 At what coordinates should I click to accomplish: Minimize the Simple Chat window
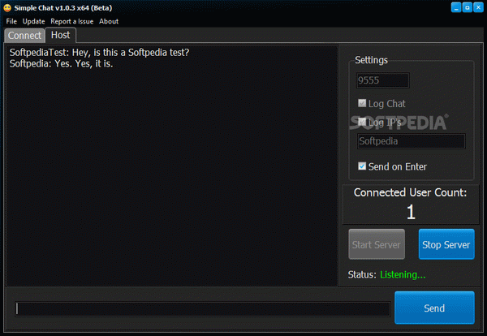456,7
